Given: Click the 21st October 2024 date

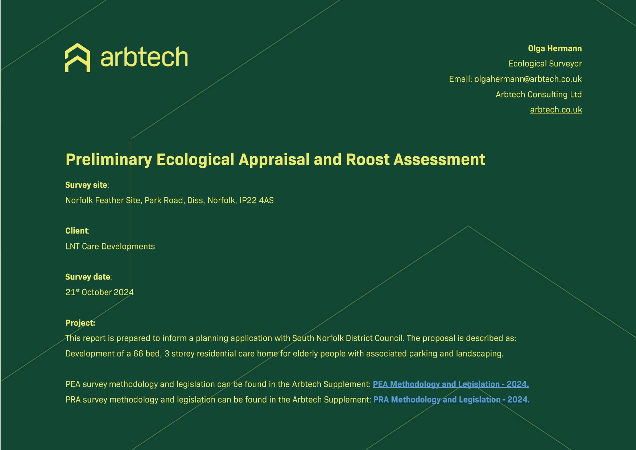Looking at the screenshot, I should click(99, 292).
